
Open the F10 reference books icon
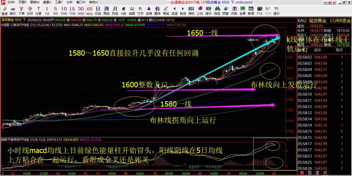click(x=259, y=11)
